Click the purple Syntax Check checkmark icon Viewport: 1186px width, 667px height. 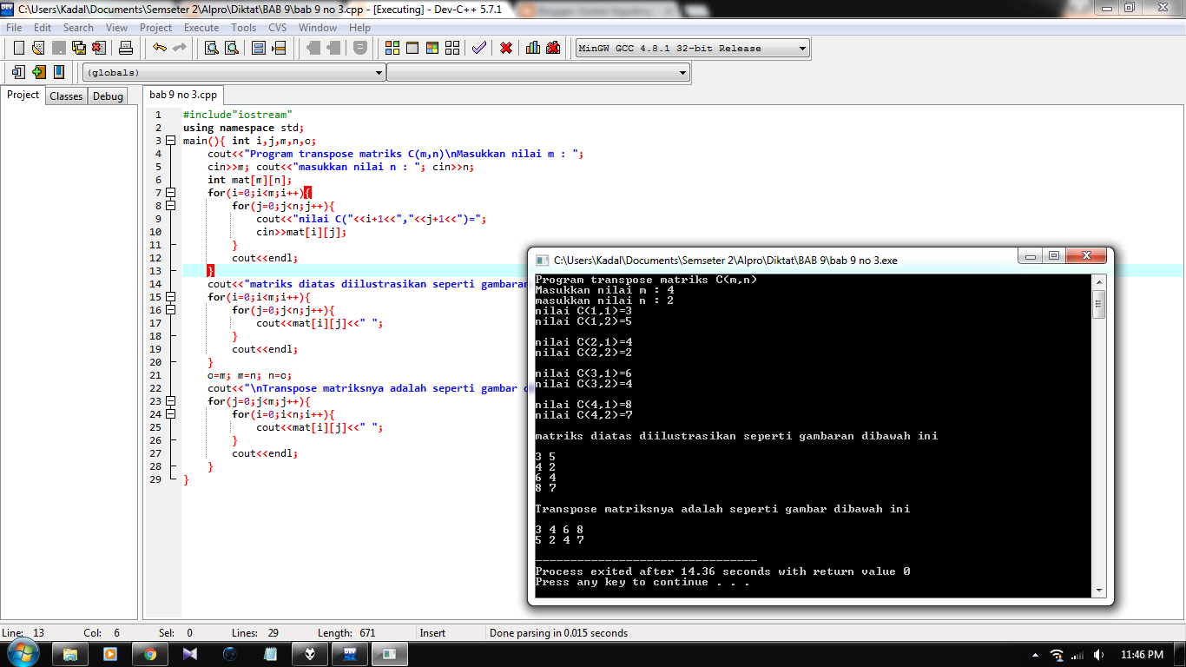[479, 48]
